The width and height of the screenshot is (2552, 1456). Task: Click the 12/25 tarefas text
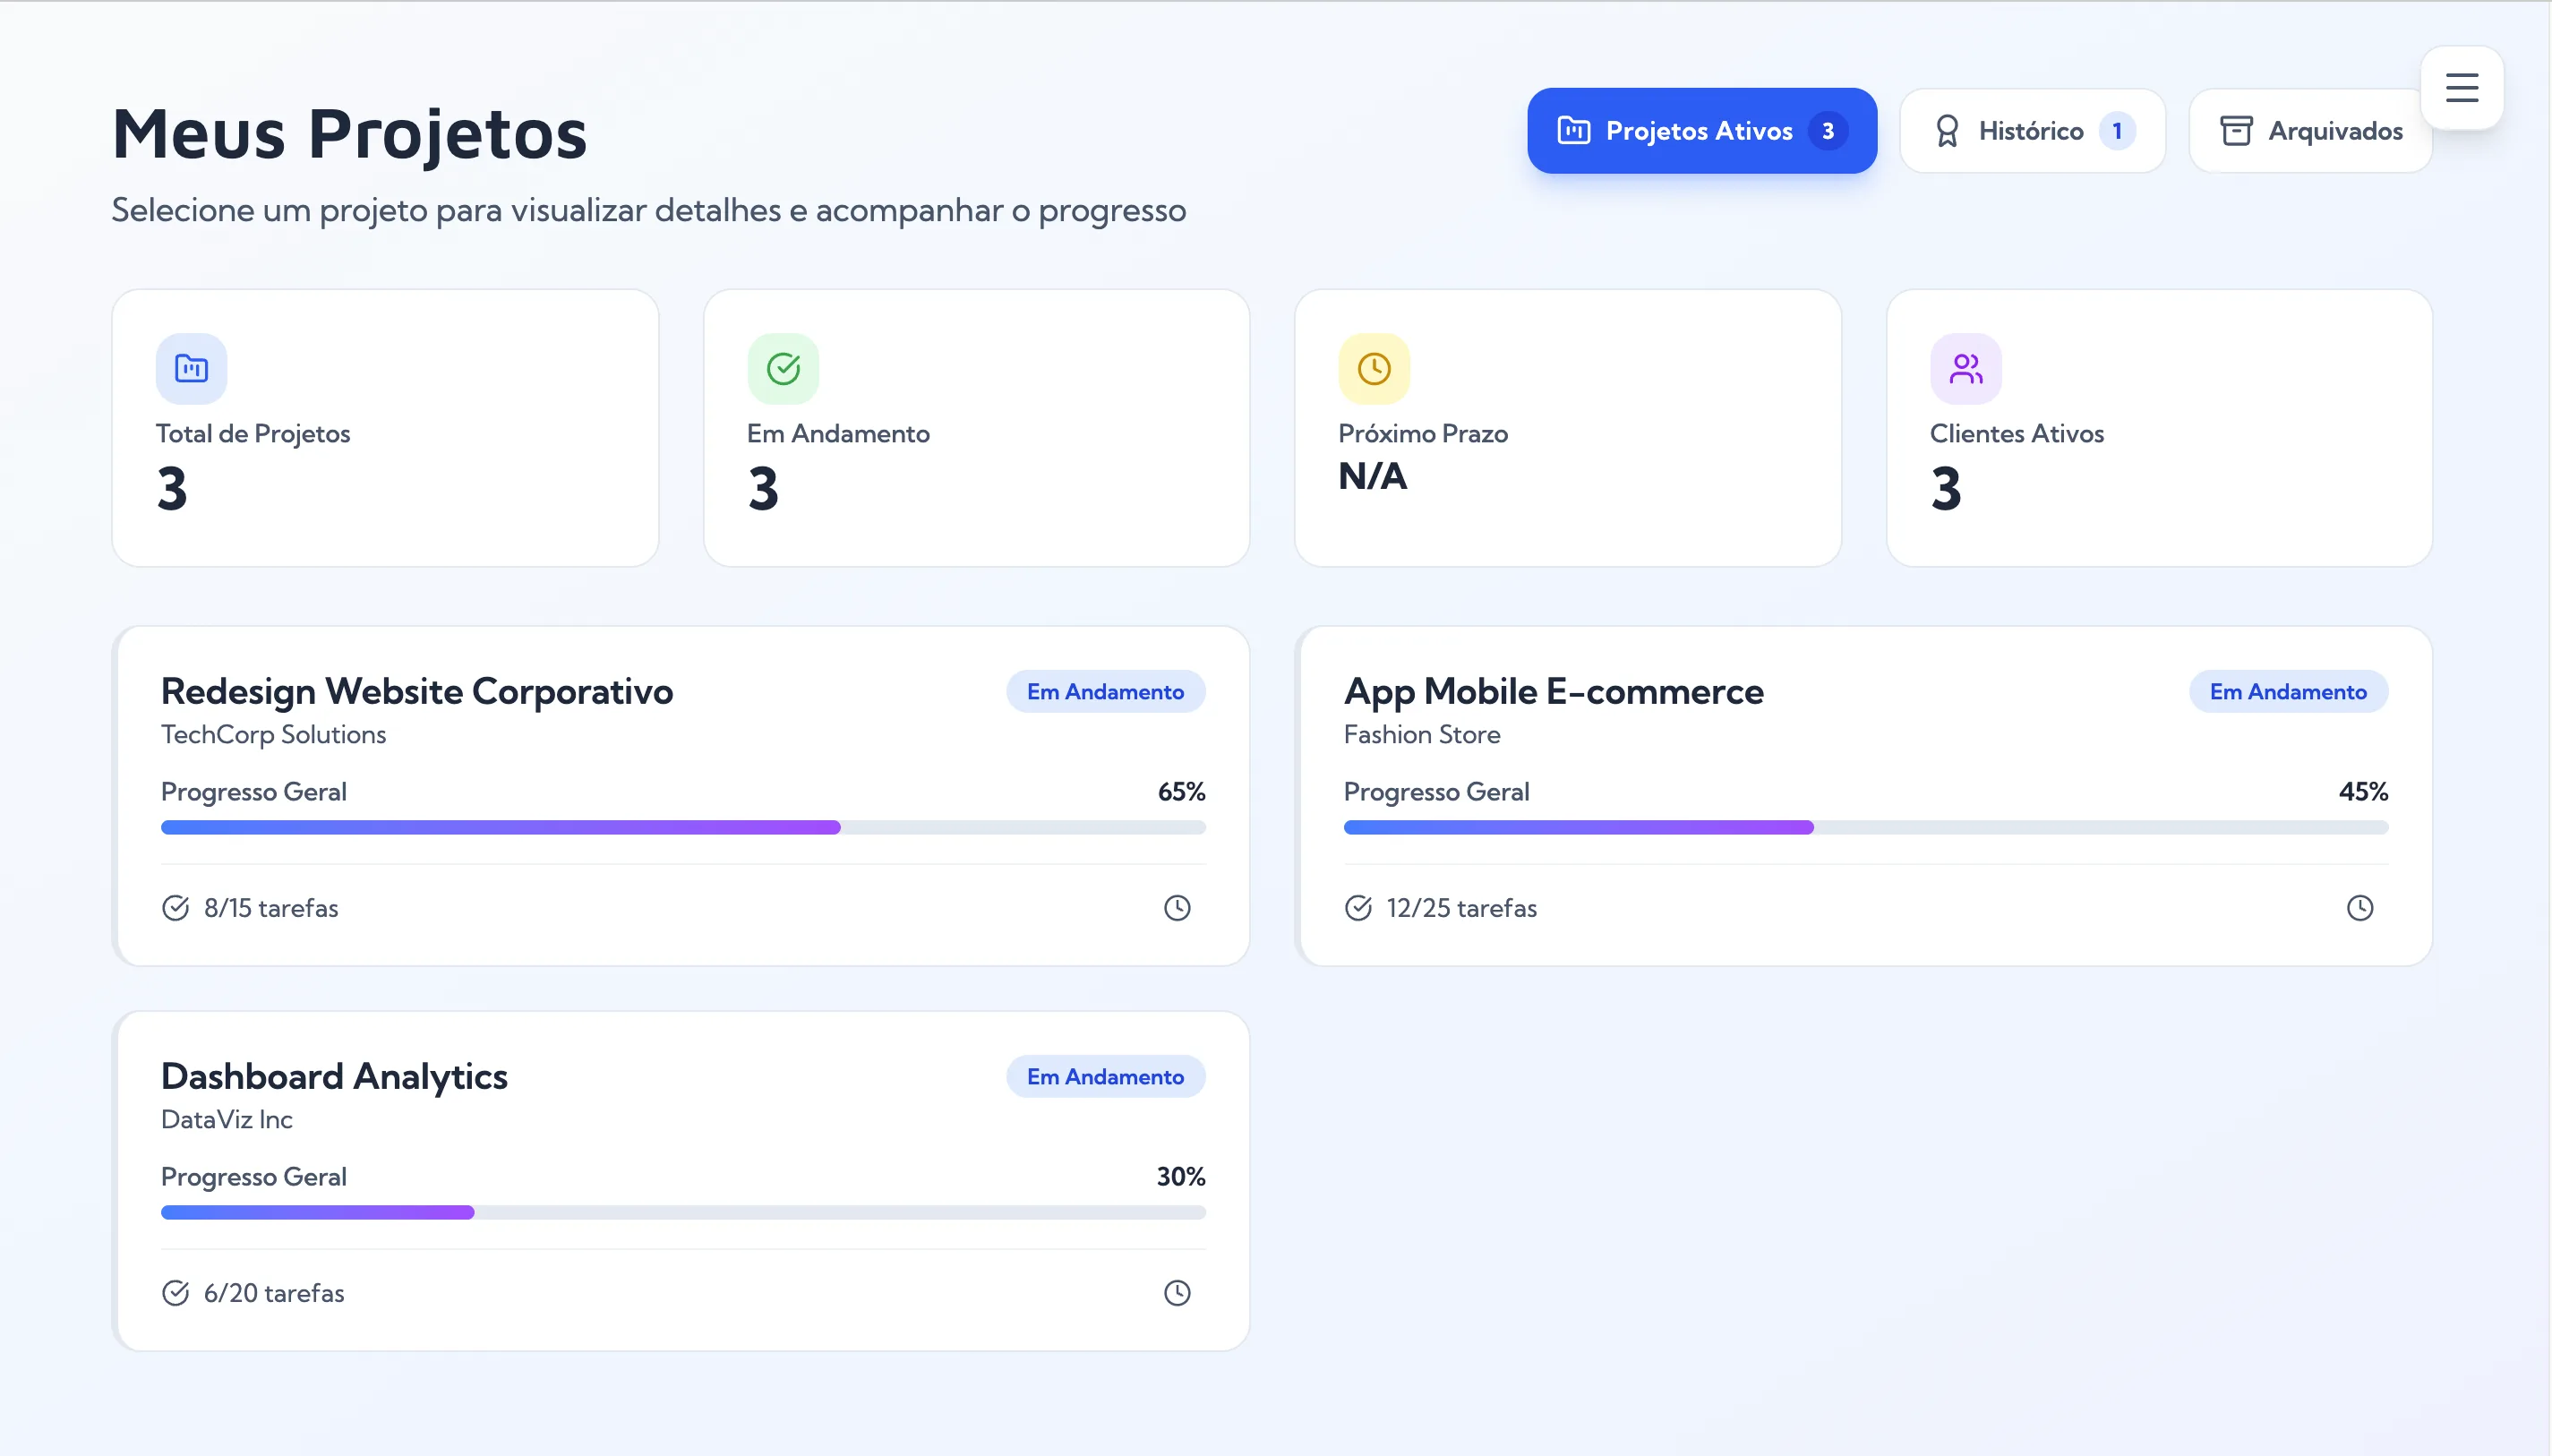[1462, 908]
